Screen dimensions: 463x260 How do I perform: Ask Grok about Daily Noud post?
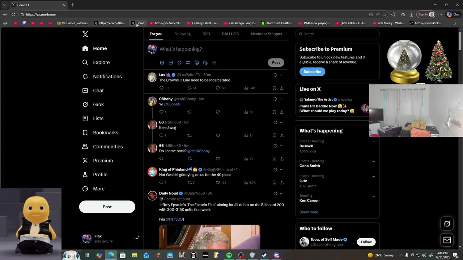coord(275,194)
